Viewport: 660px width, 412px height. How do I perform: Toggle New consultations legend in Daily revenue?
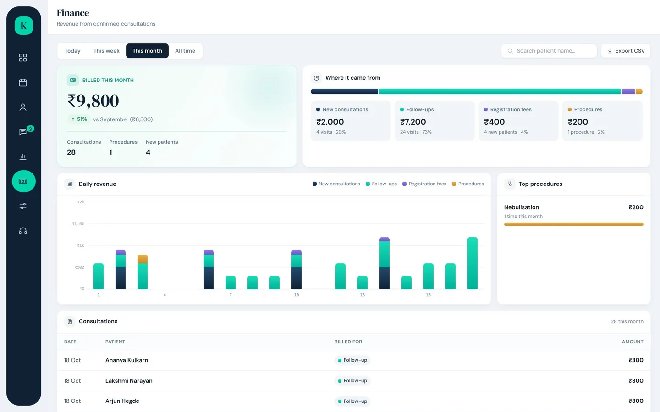[x=336, y=184]
